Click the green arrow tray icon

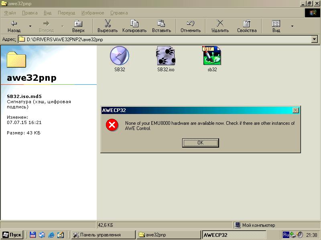tap(293, 235)
